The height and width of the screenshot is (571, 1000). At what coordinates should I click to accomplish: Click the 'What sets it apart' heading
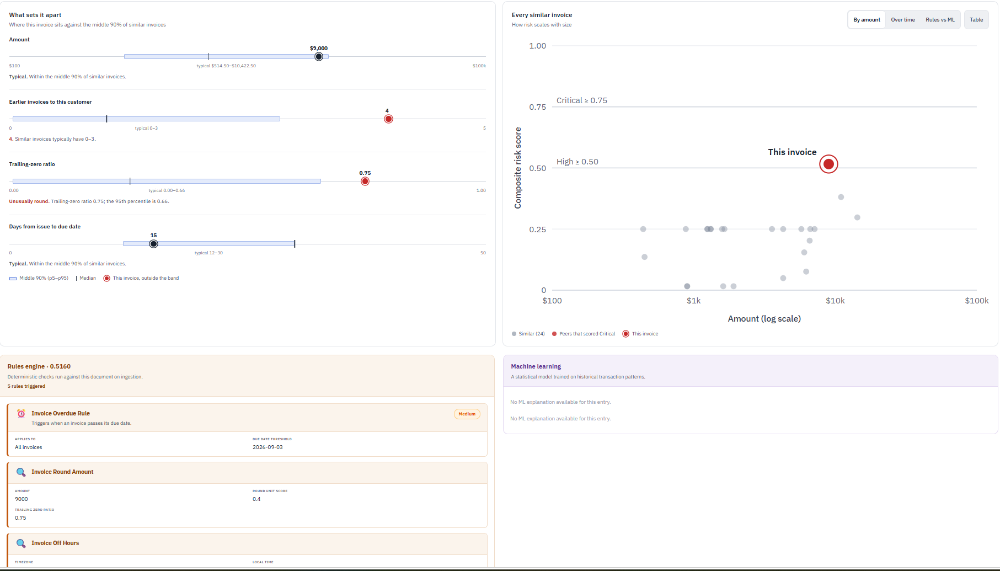pyautogui.click(x=35, y=15)
